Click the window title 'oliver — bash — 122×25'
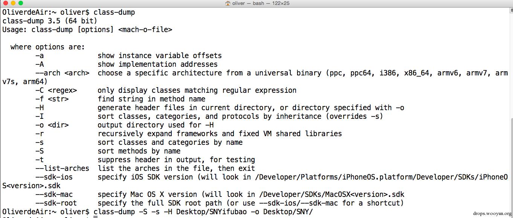The image size is (513, 218). [x=260, y=3]
